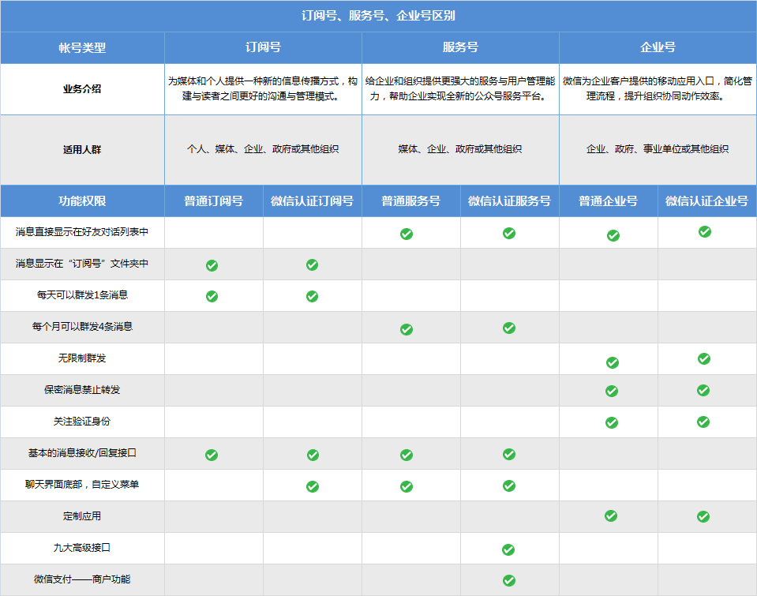
Task: Click checkmark for 微信支付 商户功能 row
Action: pos(508,581)
